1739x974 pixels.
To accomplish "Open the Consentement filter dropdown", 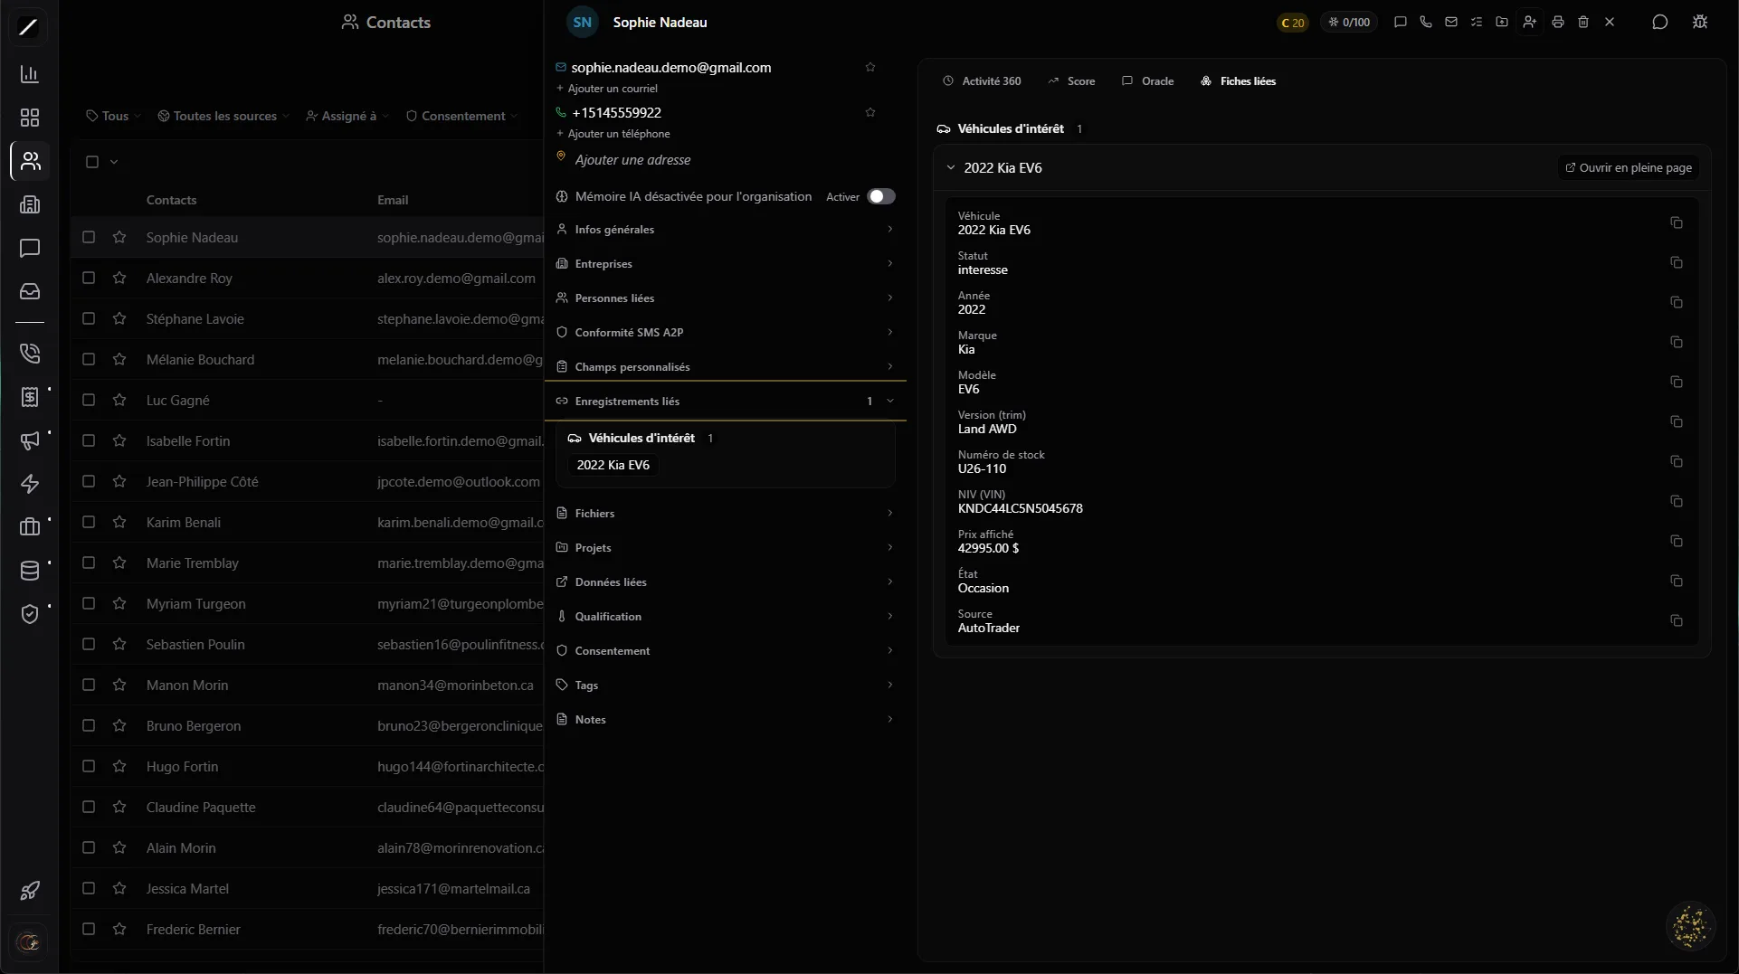I will (x=461, y=116).
